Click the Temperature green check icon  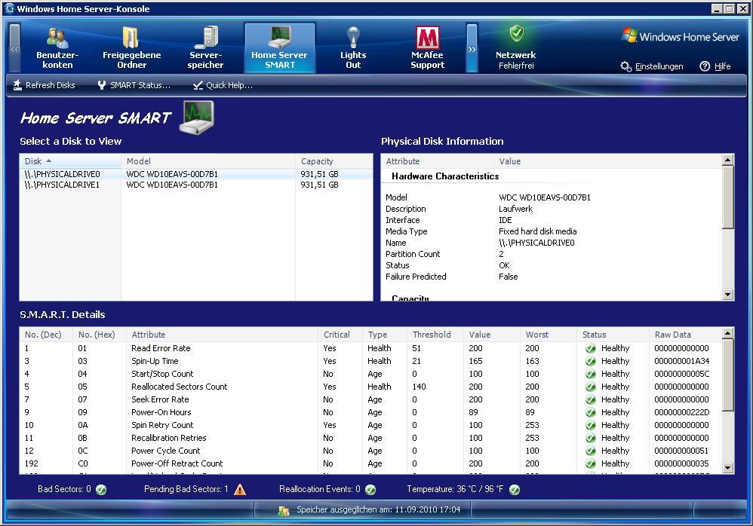(x=515, y=490)
